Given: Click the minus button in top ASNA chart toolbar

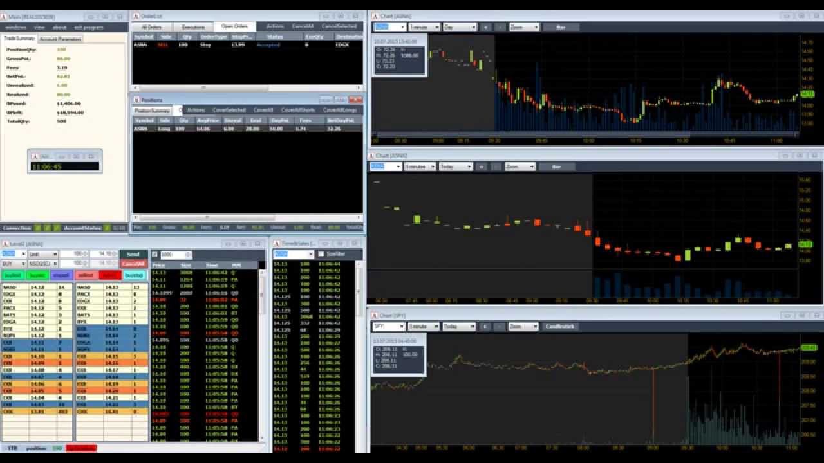Looking at the screenshot, I should tap(500, 27).
